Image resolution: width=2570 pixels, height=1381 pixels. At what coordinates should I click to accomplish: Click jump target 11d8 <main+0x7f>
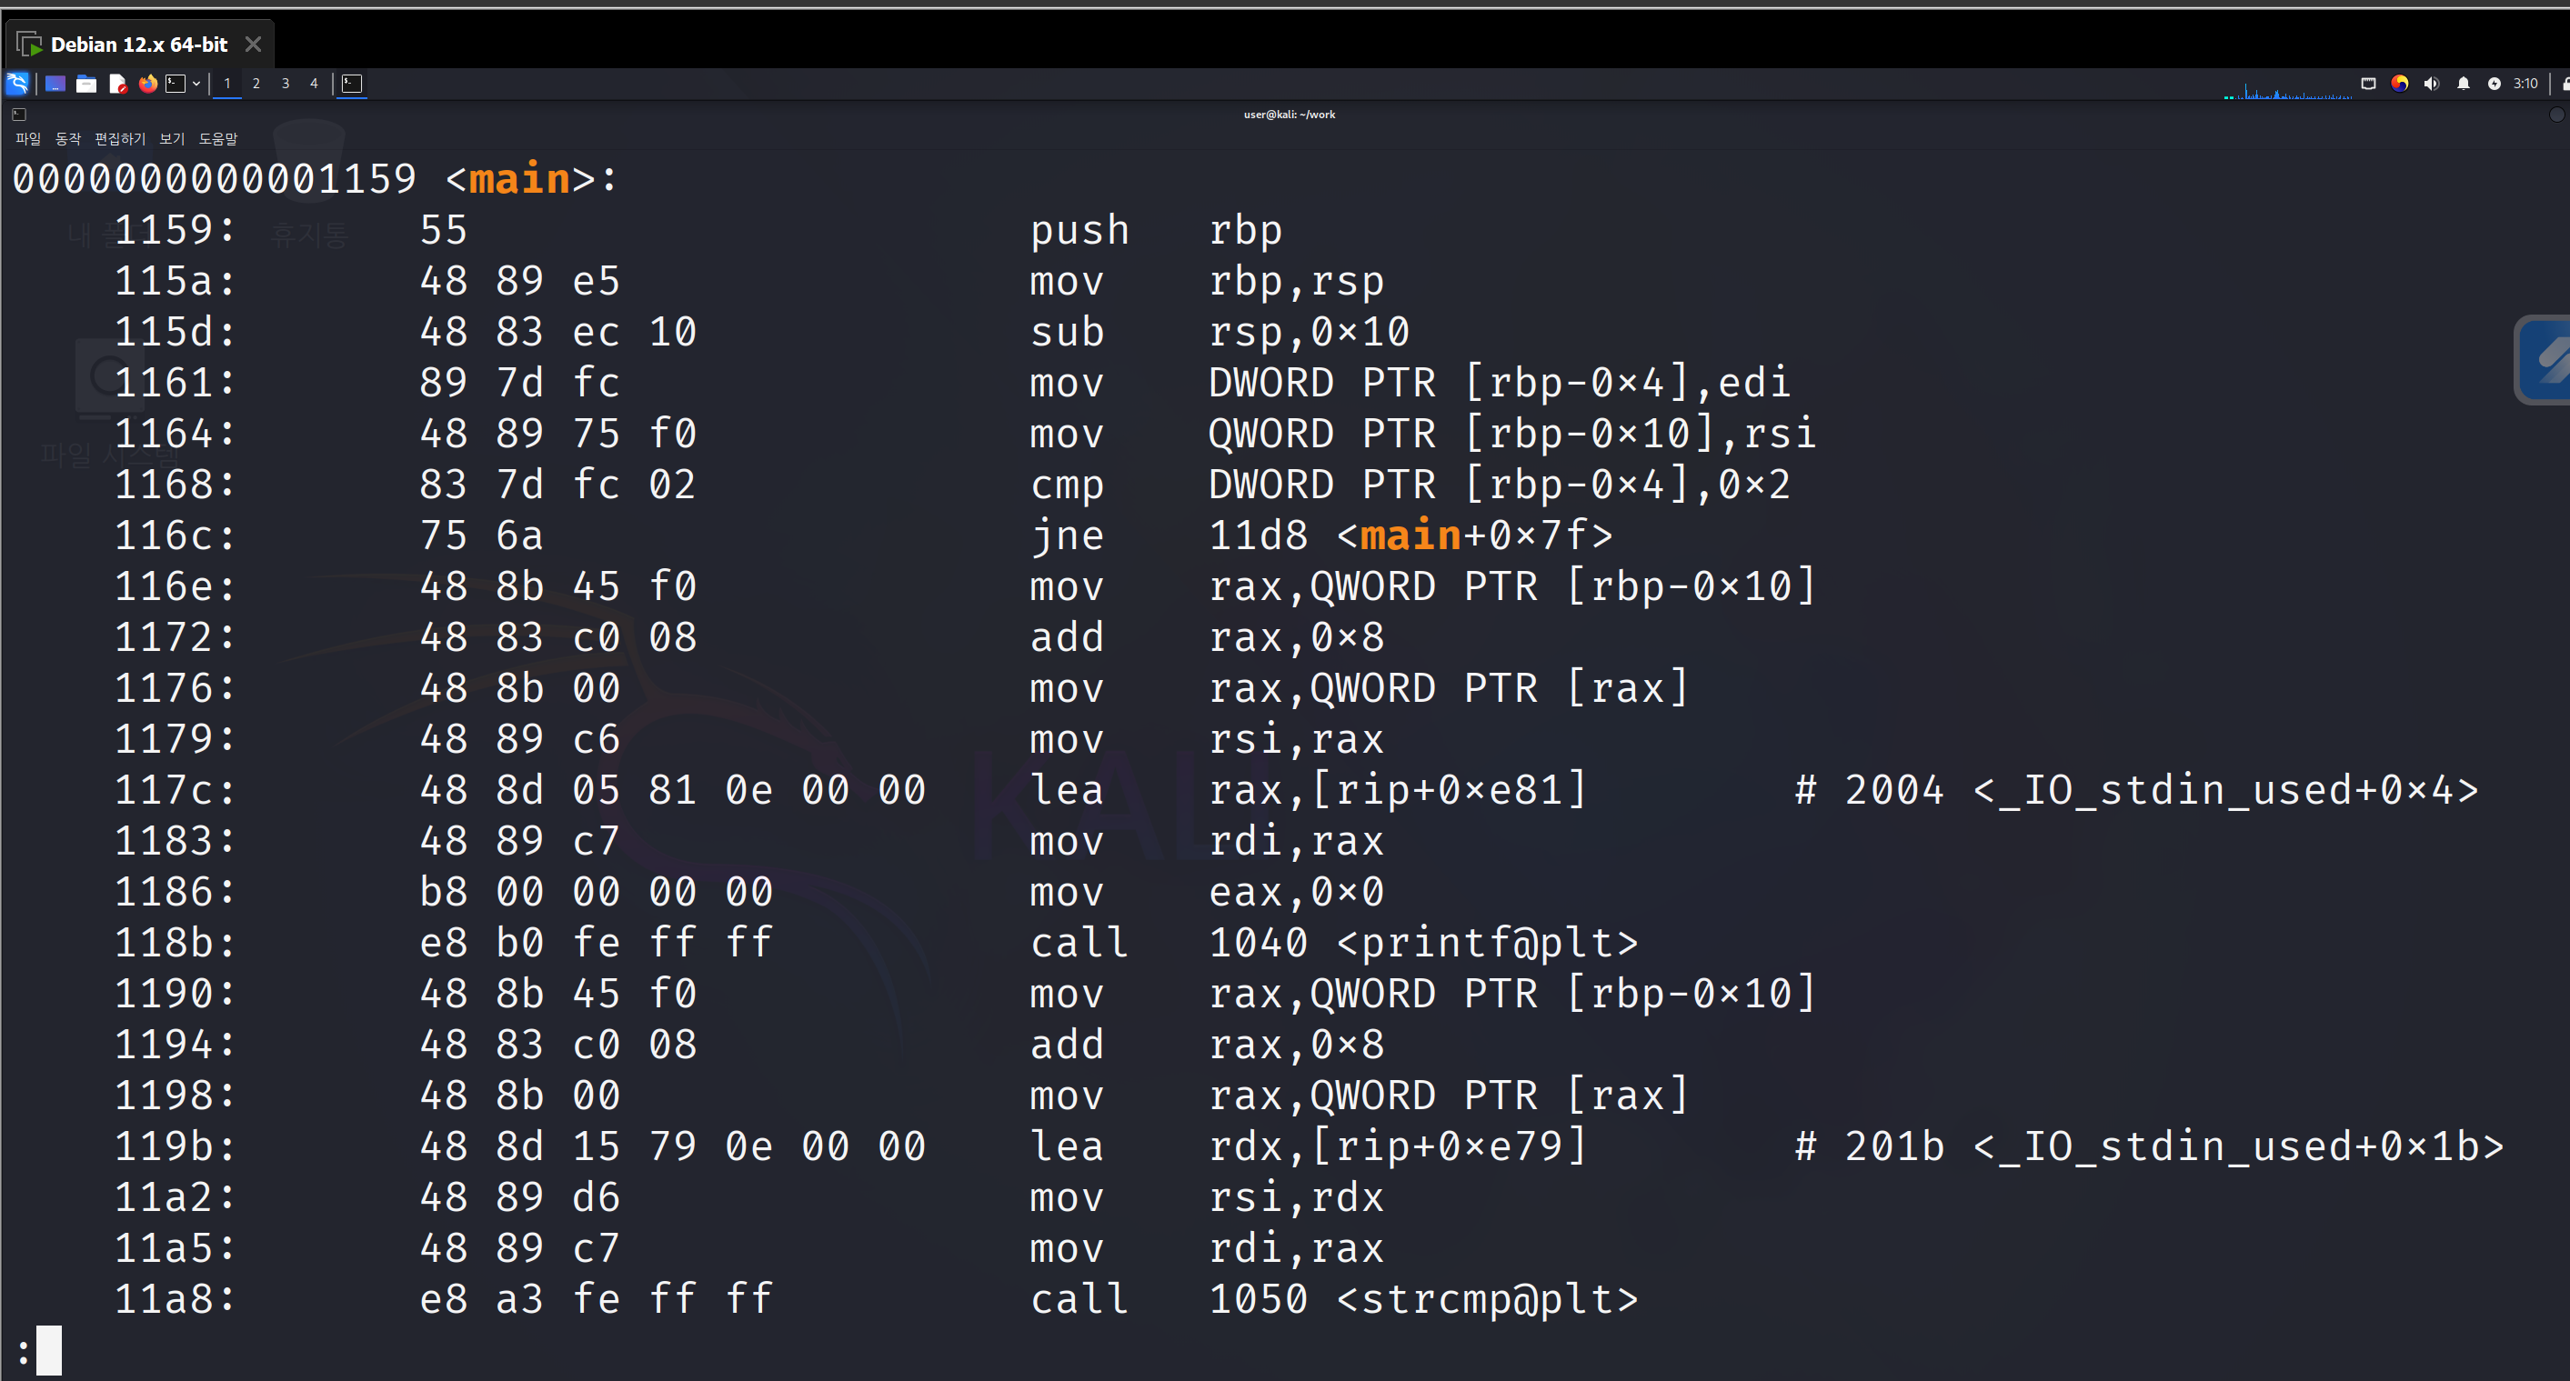tap(1410, 536)
